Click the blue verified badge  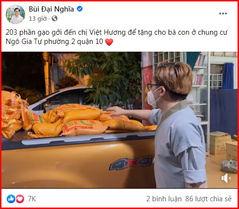[80, 9]
